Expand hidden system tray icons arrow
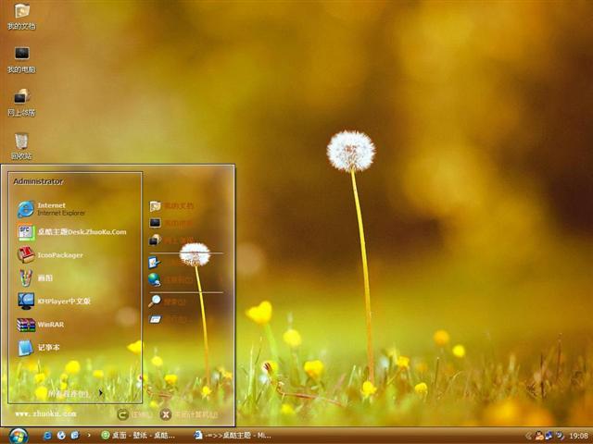The image size is (593, 444). tap(529, 436)
